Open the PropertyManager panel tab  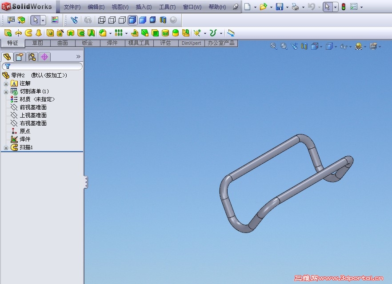tap(20, 57)
